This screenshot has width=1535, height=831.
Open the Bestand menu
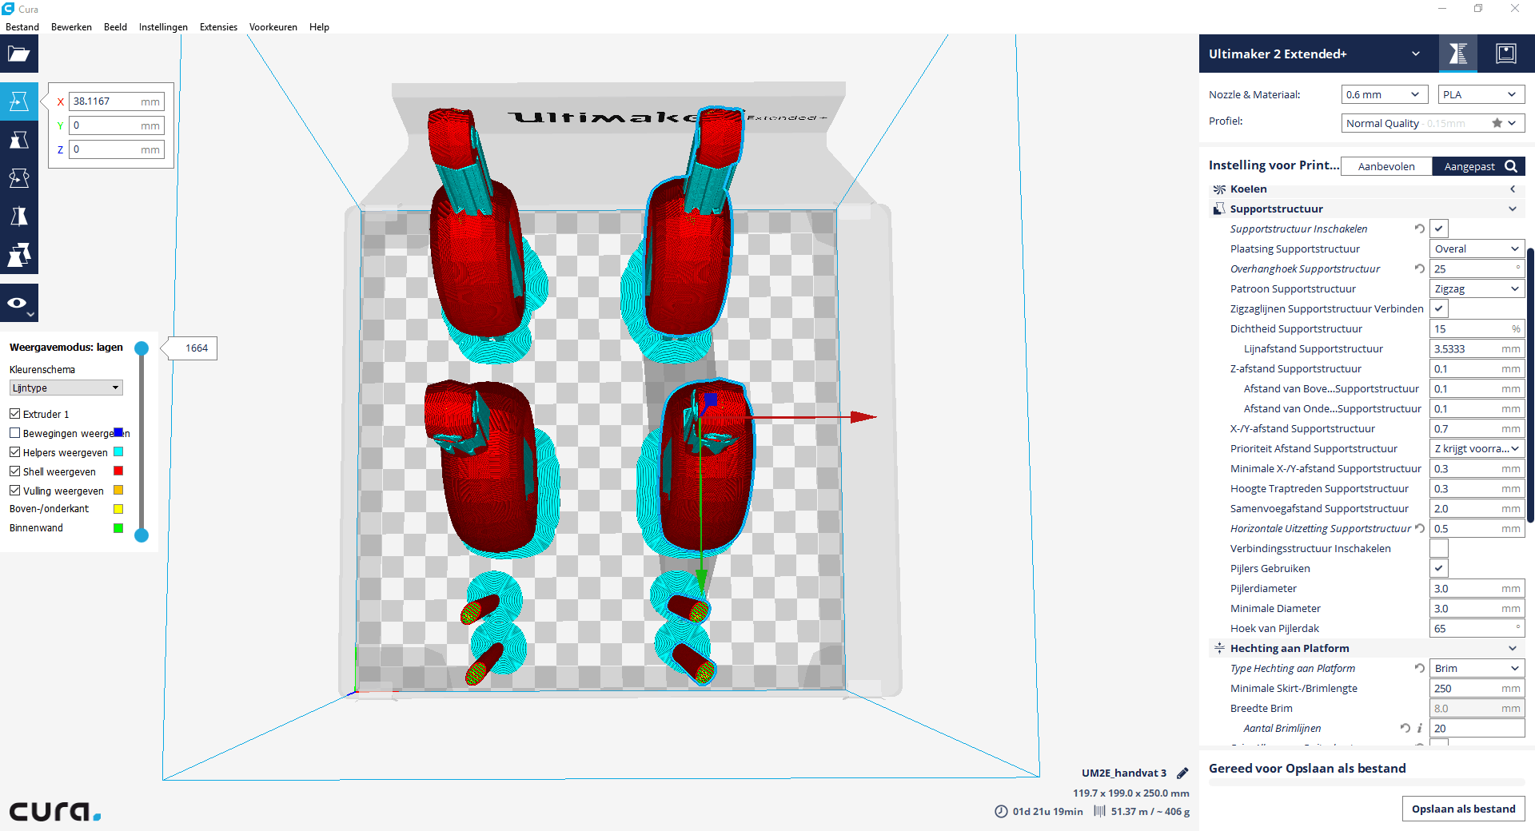coord(22,26)
